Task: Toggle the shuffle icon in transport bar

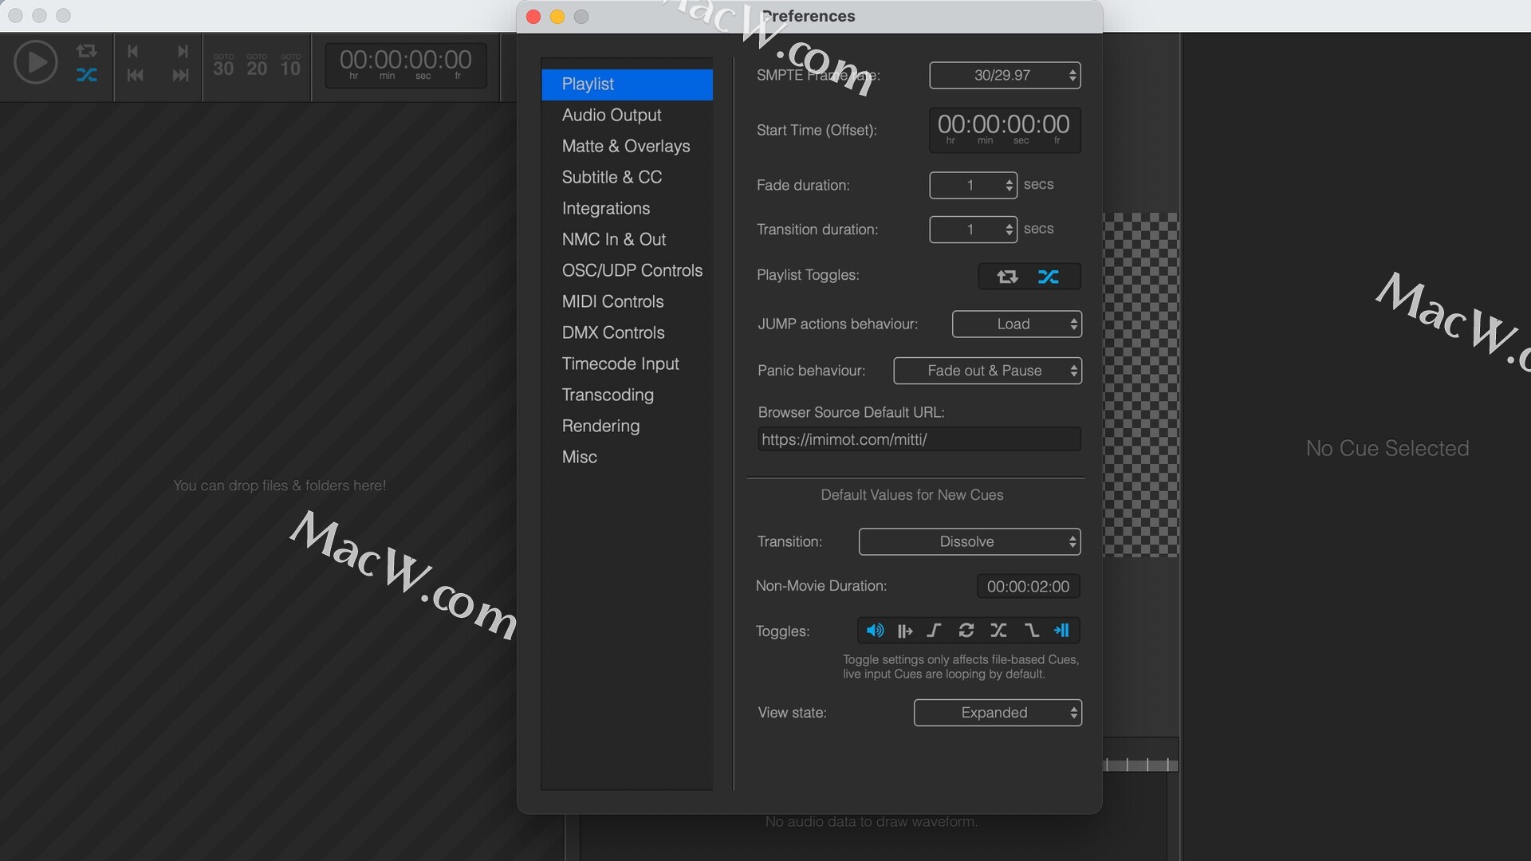Action: (x=86, y=76)
